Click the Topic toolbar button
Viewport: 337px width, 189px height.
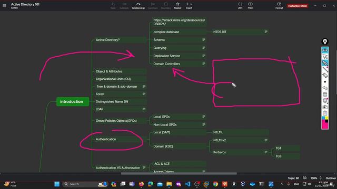tap(113, 6)
